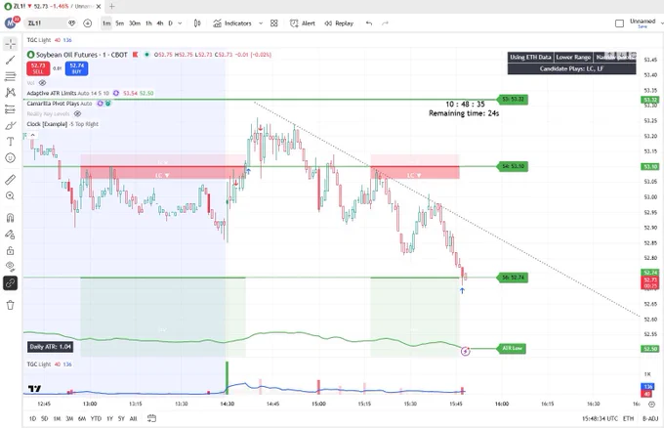Open the go to date calendar icon
The height and width of the screenshot is (428, 664).
[x=151, y=418]
